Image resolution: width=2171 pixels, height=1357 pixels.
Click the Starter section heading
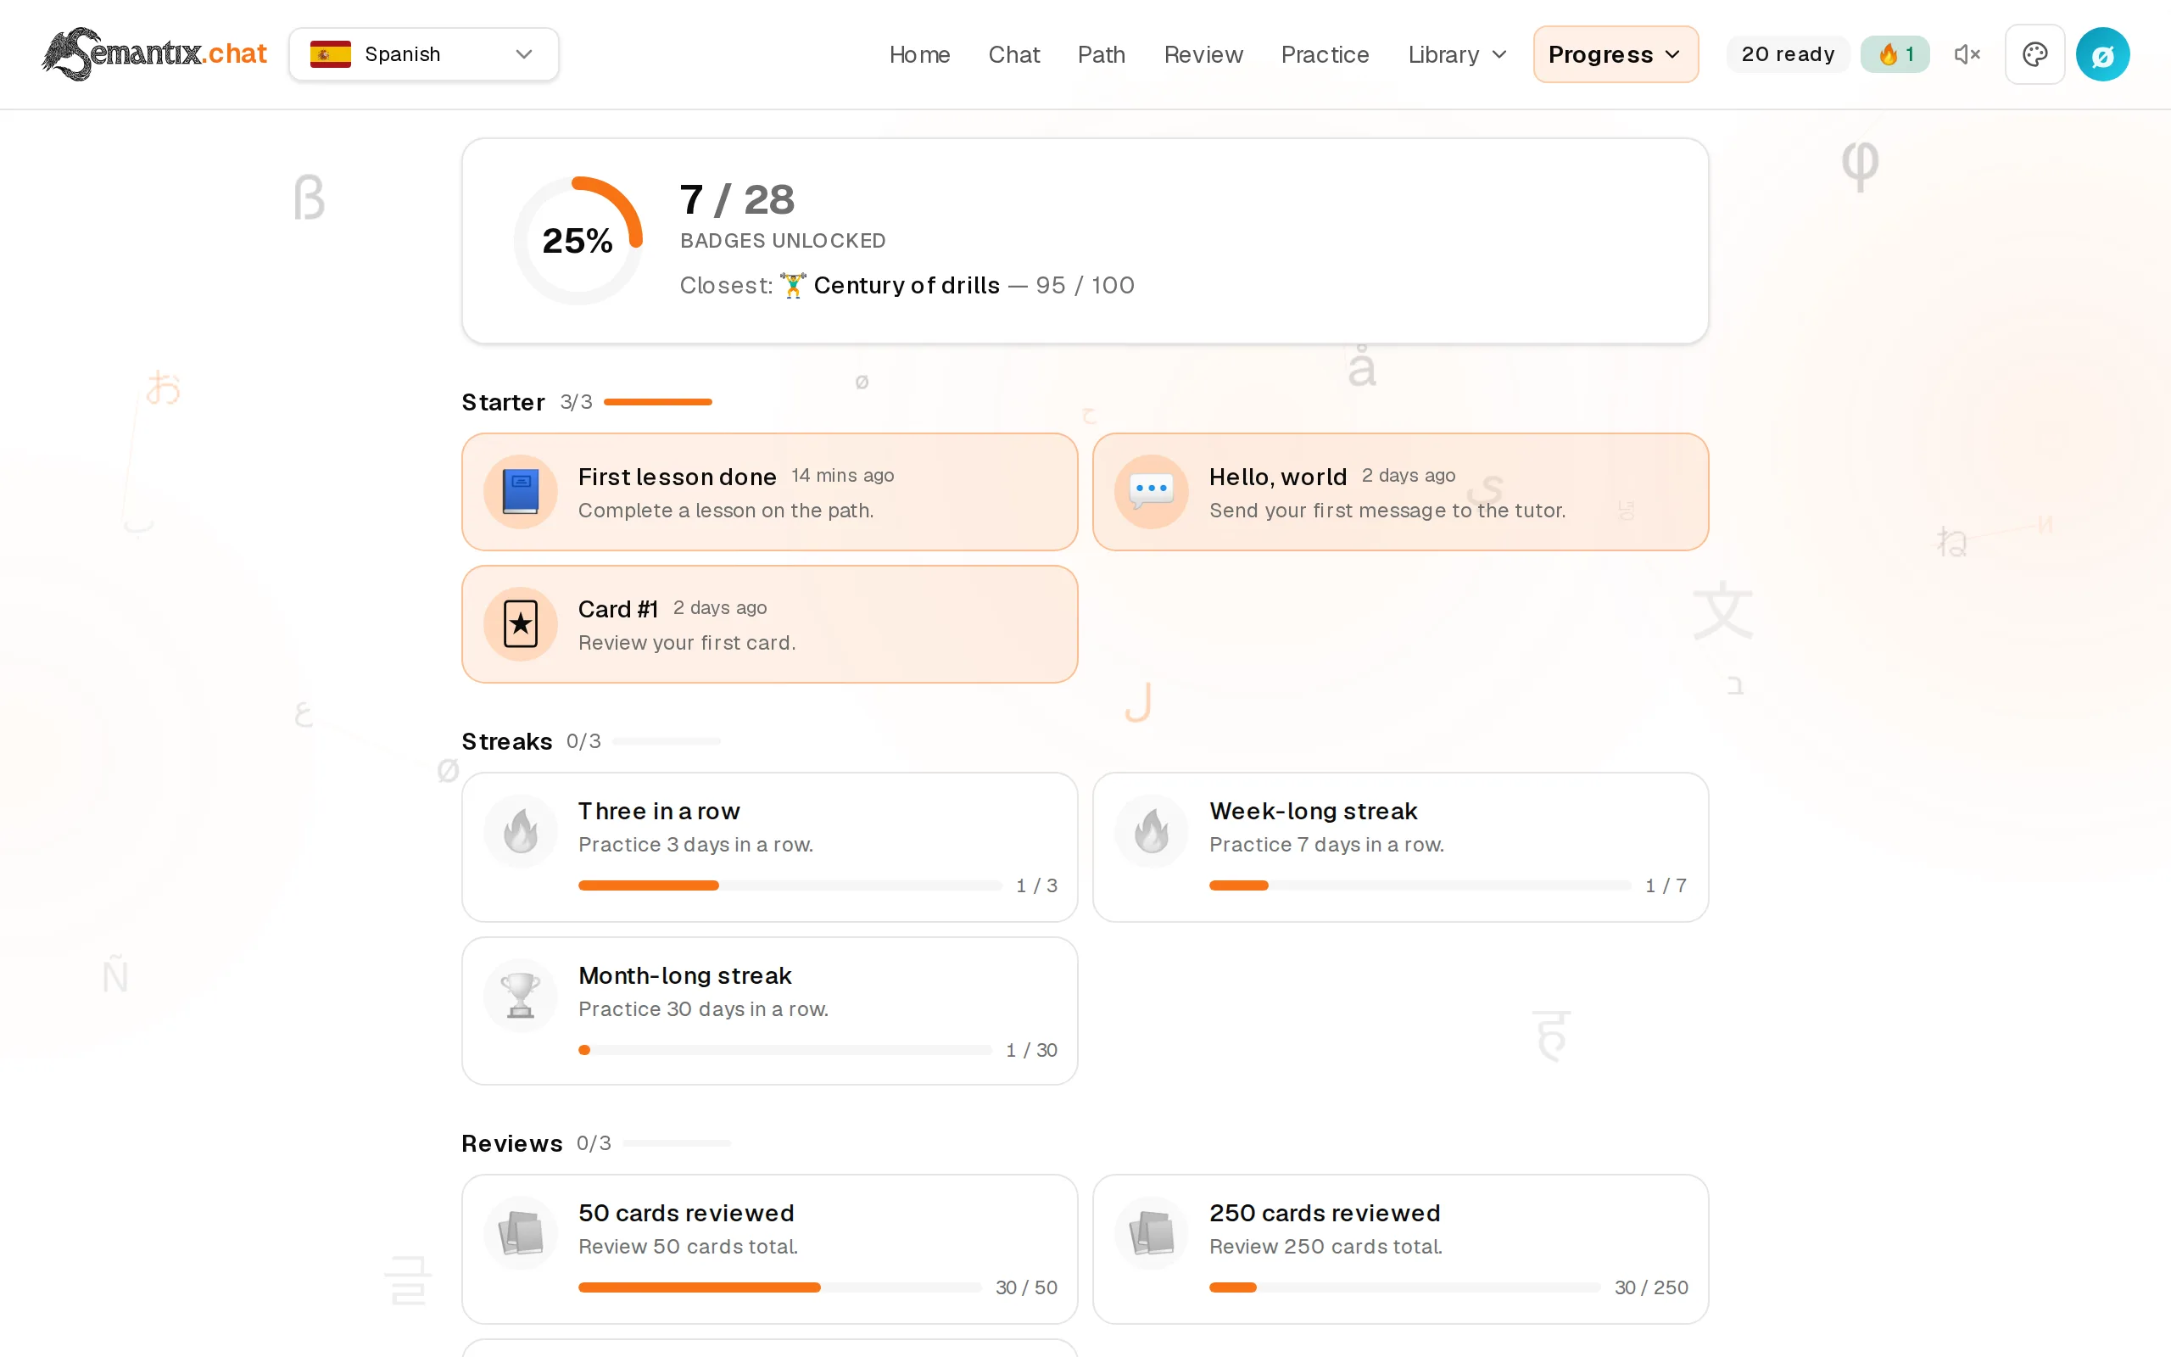[x=502, y=402]
